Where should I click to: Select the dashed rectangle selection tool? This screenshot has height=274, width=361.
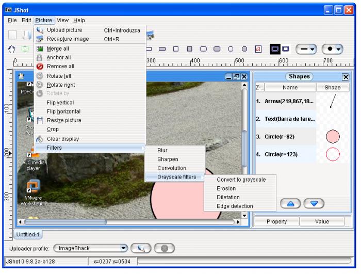coord(25,49)
